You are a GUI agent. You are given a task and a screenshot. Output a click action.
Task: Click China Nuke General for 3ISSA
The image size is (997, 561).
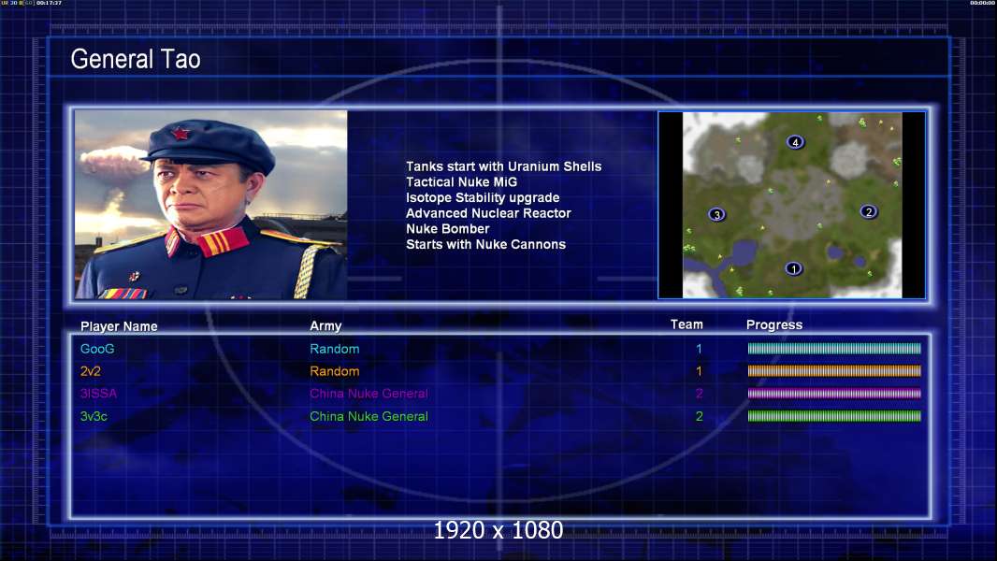click(368, 394)
